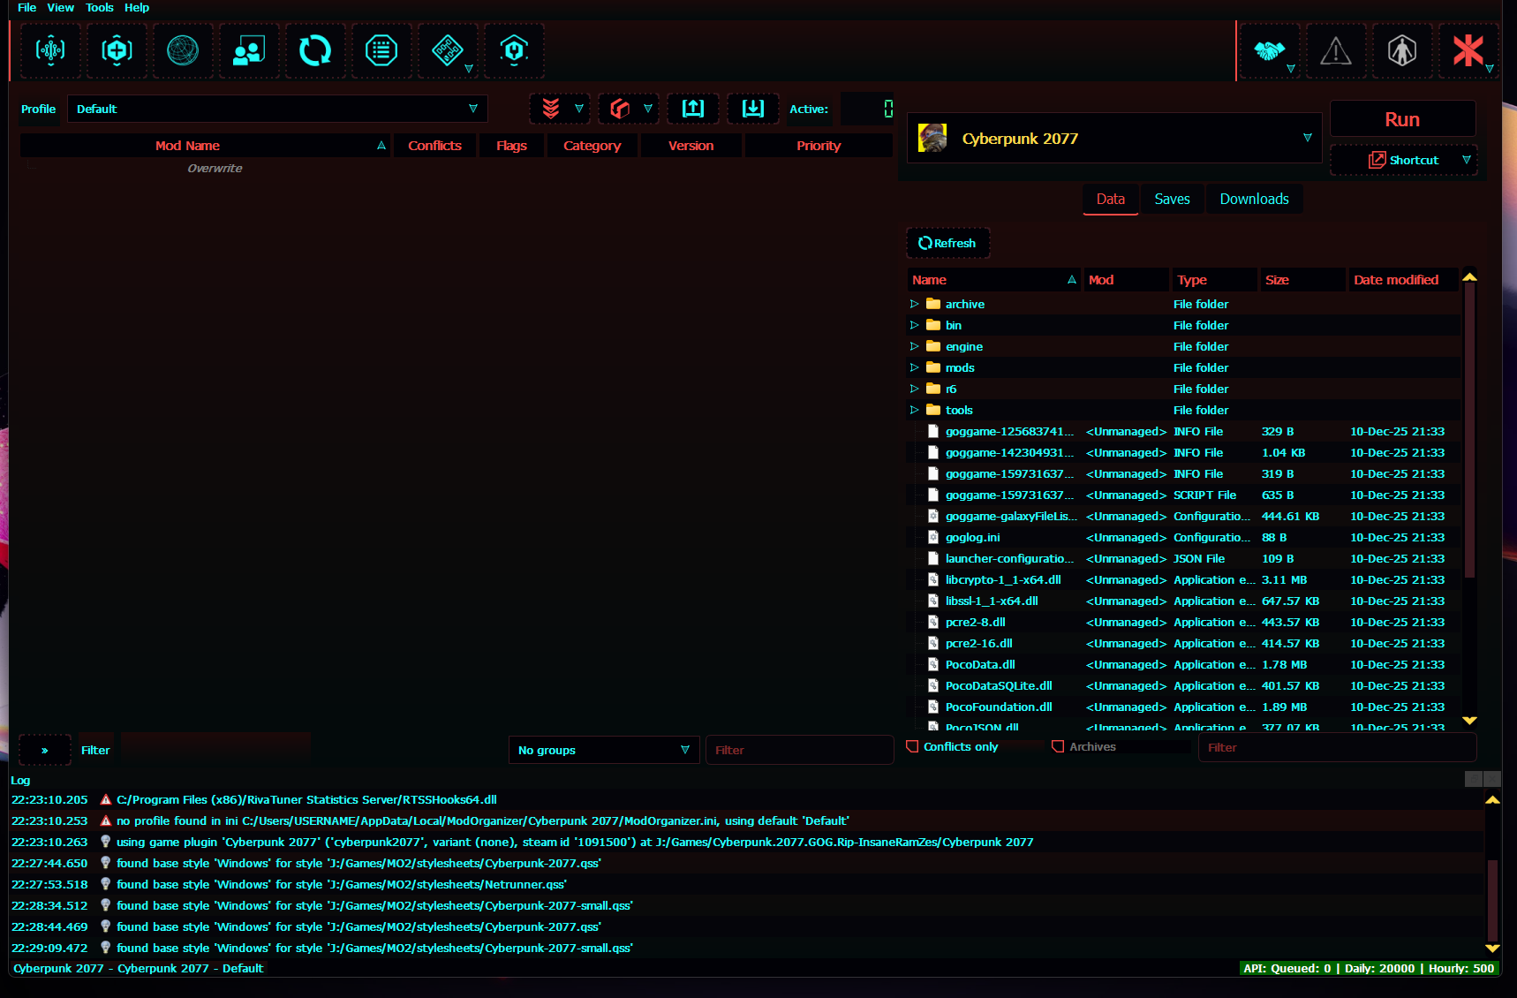Click the Data tab Filter input field

[1337, 747]
